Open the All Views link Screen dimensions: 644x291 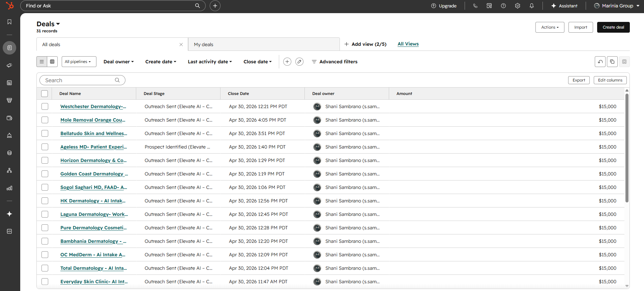(x=408, y=44)
